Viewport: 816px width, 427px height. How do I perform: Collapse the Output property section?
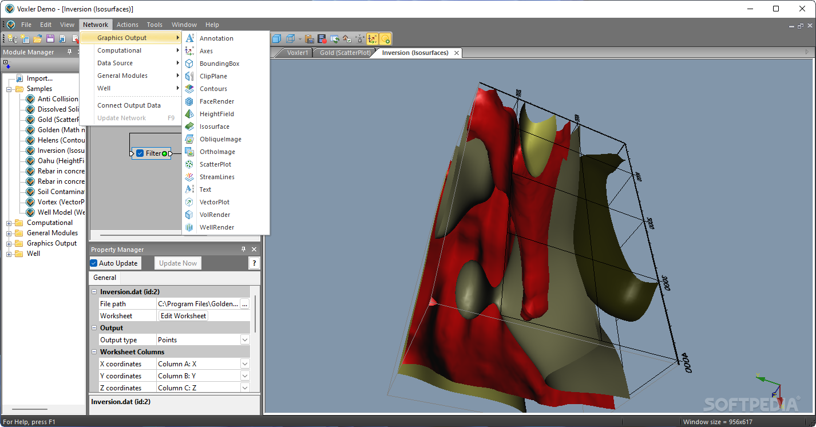pyautogui.click(x=94, y=328)
